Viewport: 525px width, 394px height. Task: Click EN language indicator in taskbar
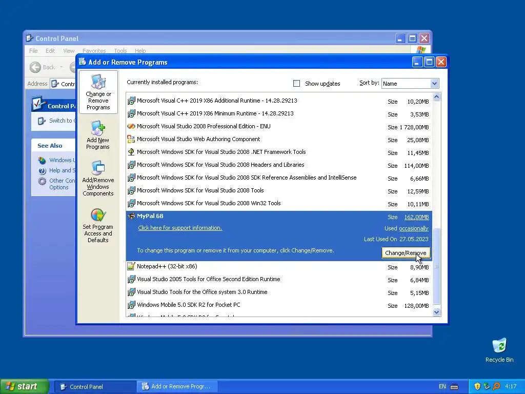tap(442, 387)
